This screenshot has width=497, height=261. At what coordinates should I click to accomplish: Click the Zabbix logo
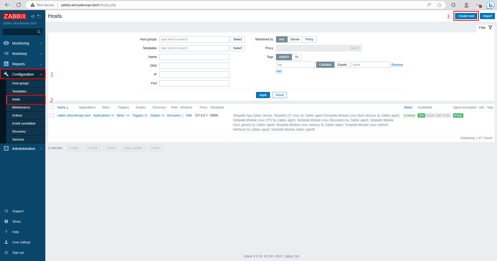[x=15, y=16]
